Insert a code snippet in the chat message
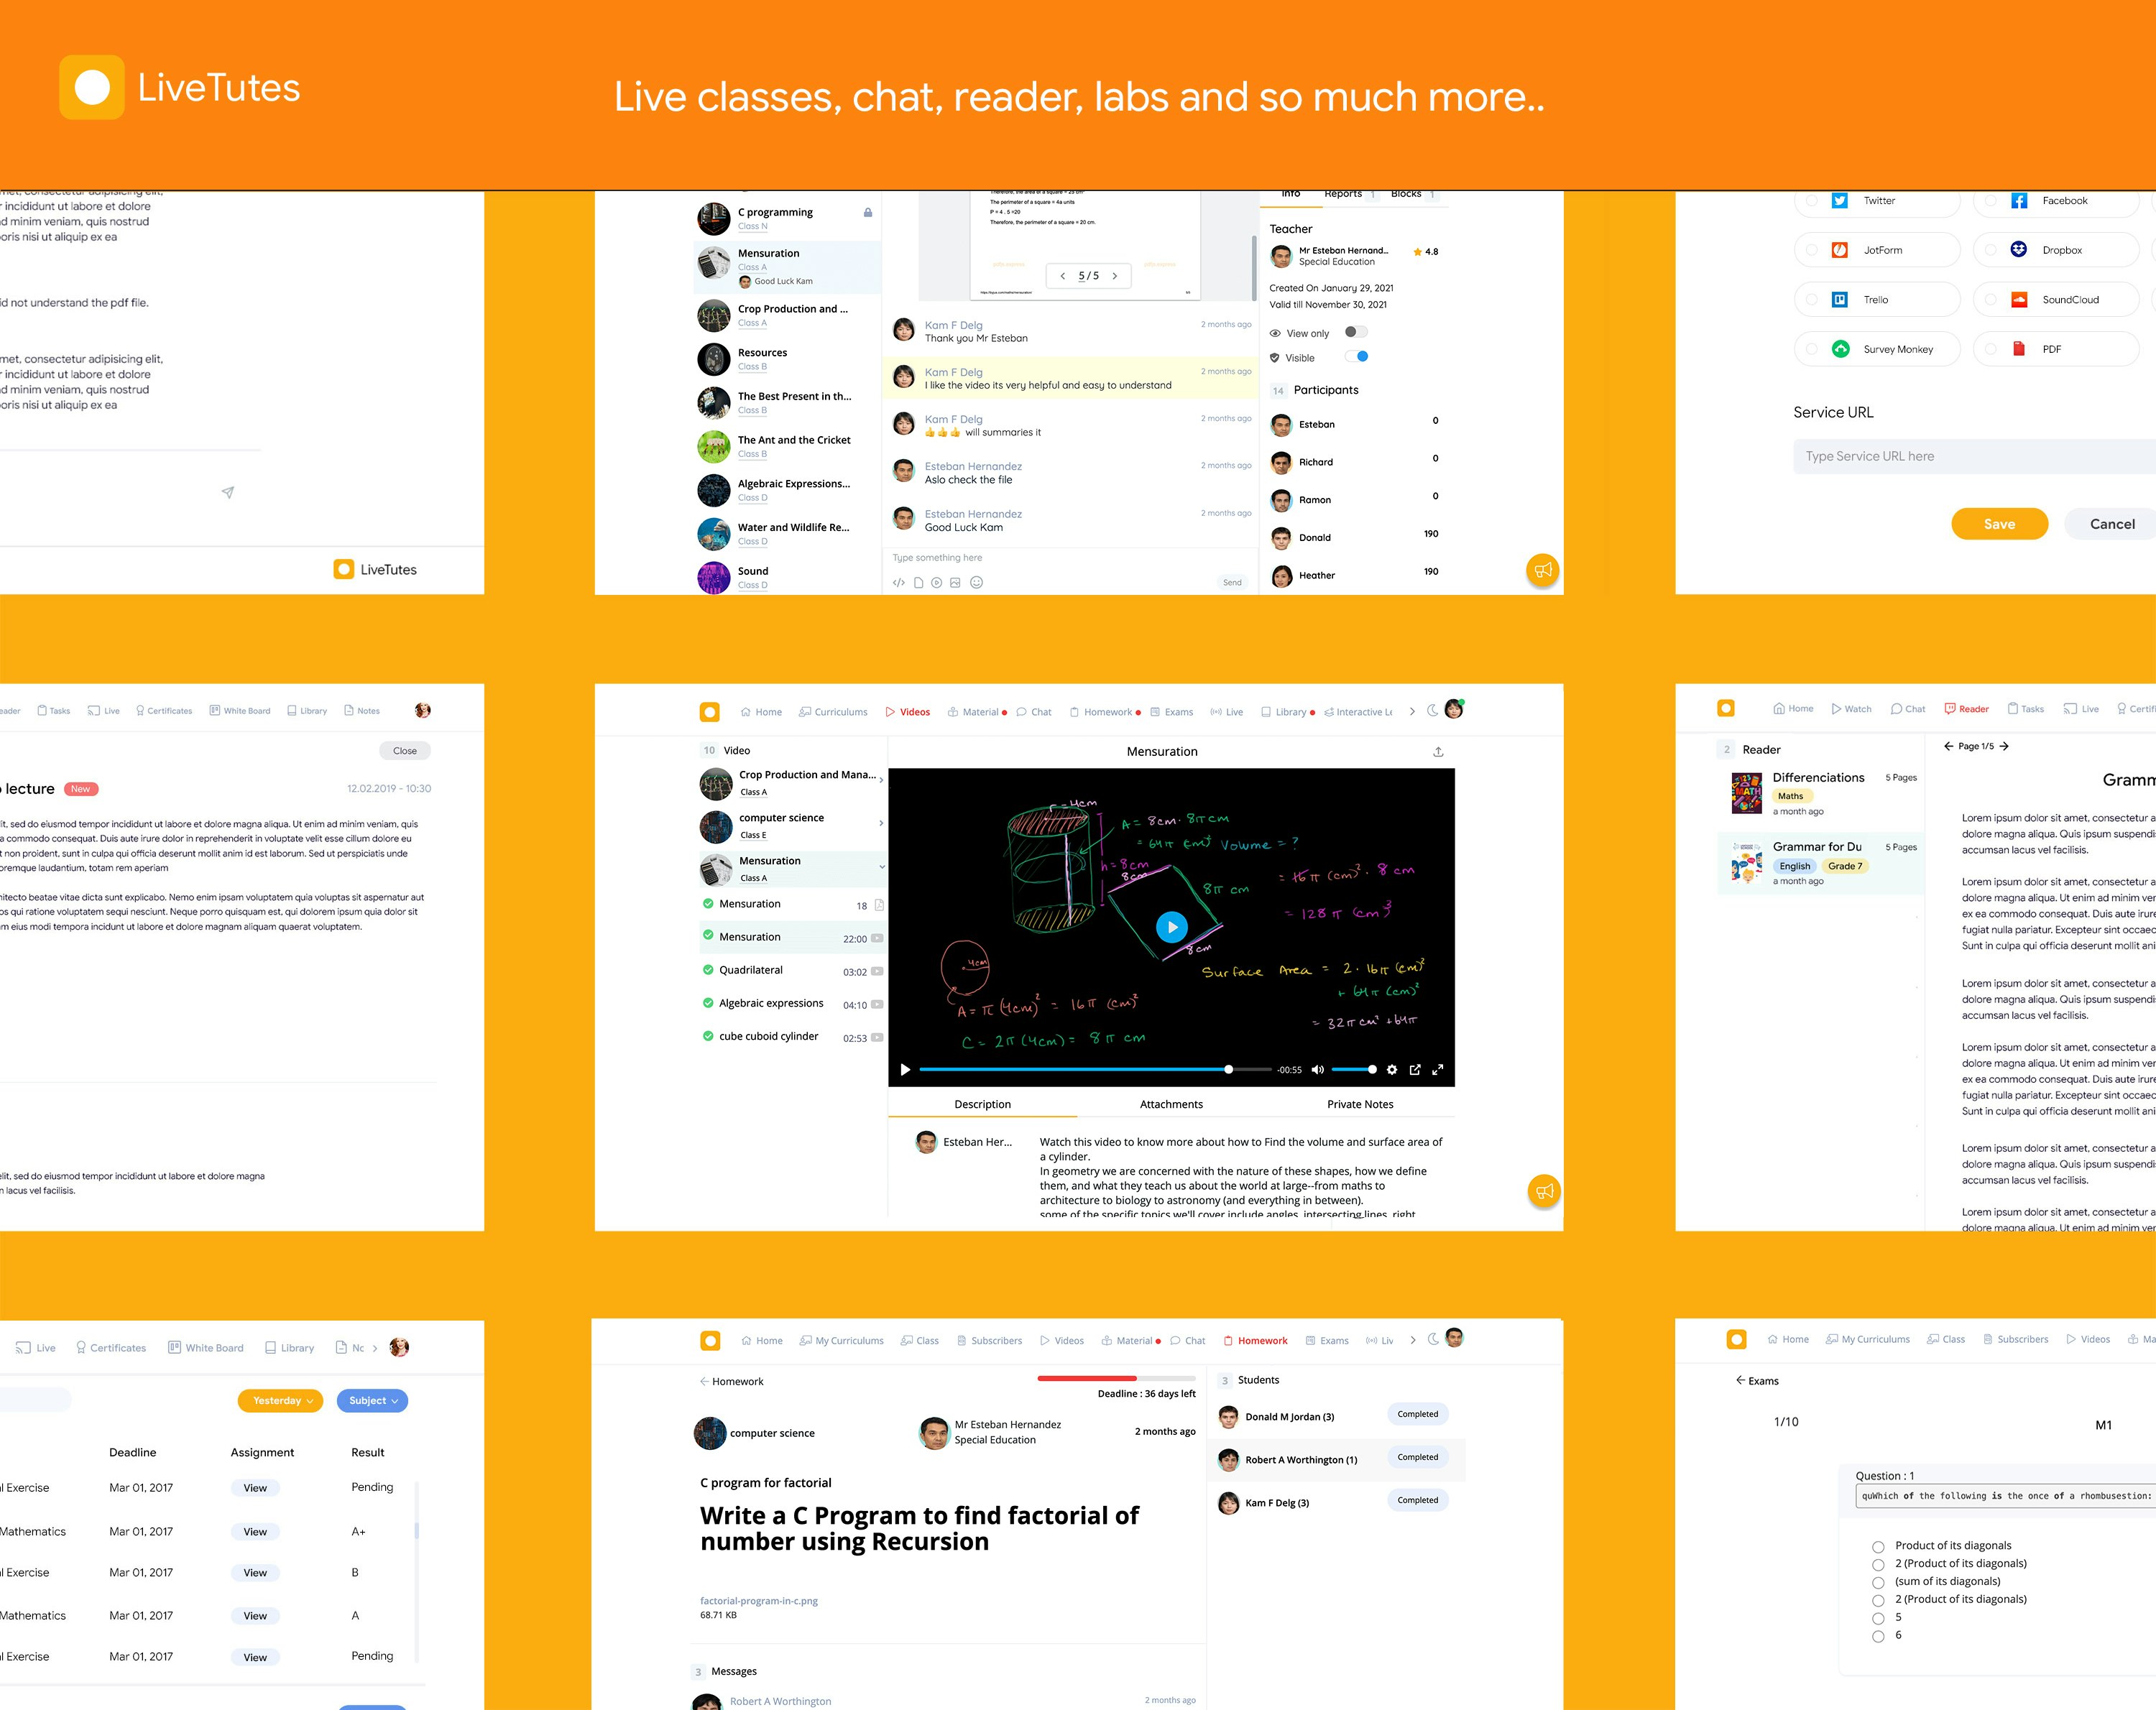This screenshot has width=2156, height=1710. click(899, 582)
